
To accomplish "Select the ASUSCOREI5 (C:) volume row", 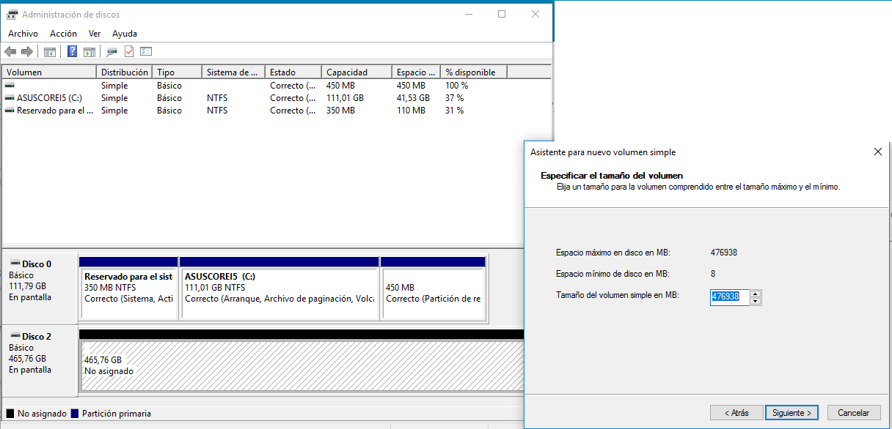I will click(x=48, y=98).
